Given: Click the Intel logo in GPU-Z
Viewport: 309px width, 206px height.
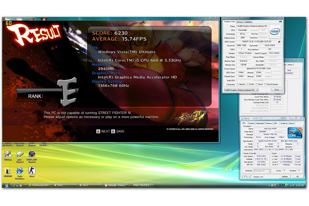Looking at the screenshot, I should pyautogui.click(x=275, y=31).
